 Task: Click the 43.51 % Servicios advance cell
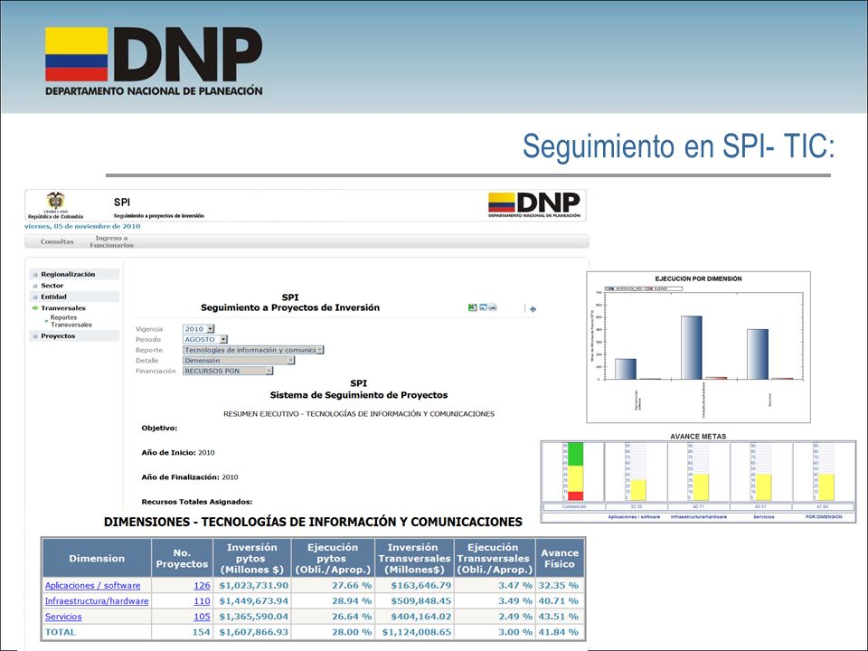pyautogui.click(x=558, y=616)
